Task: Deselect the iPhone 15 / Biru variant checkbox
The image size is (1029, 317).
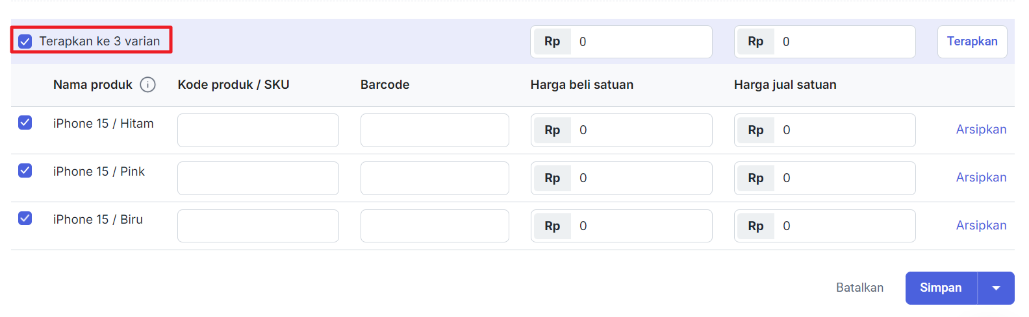Action: pyautogui.click(x=25, y=218)
